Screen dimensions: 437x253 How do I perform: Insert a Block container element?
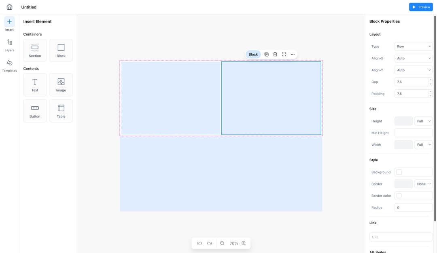click(61, 50)
